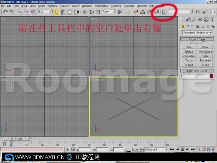Open the Edit menu
The image size is (217, 163).
(9, 6)
